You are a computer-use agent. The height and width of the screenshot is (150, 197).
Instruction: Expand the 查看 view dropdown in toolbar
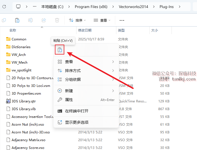[x=102, y=20]
